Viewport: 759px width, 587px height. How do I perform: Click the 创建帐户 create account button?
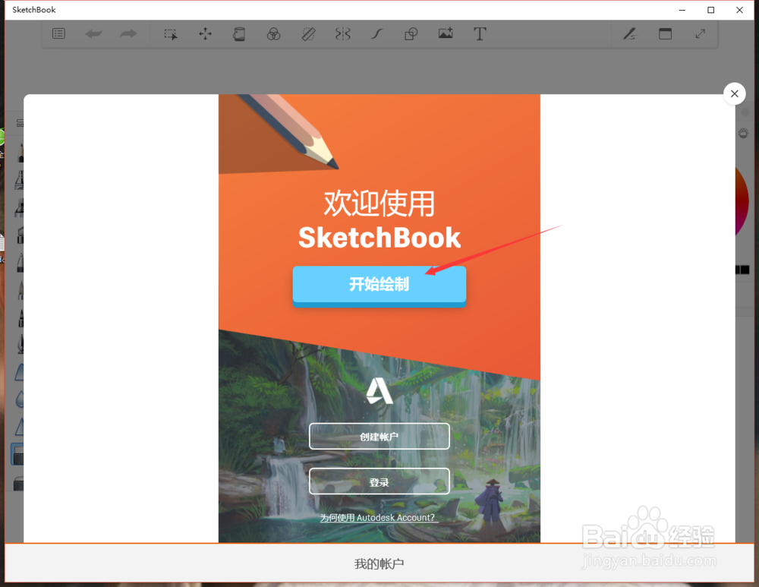[379, 436]
